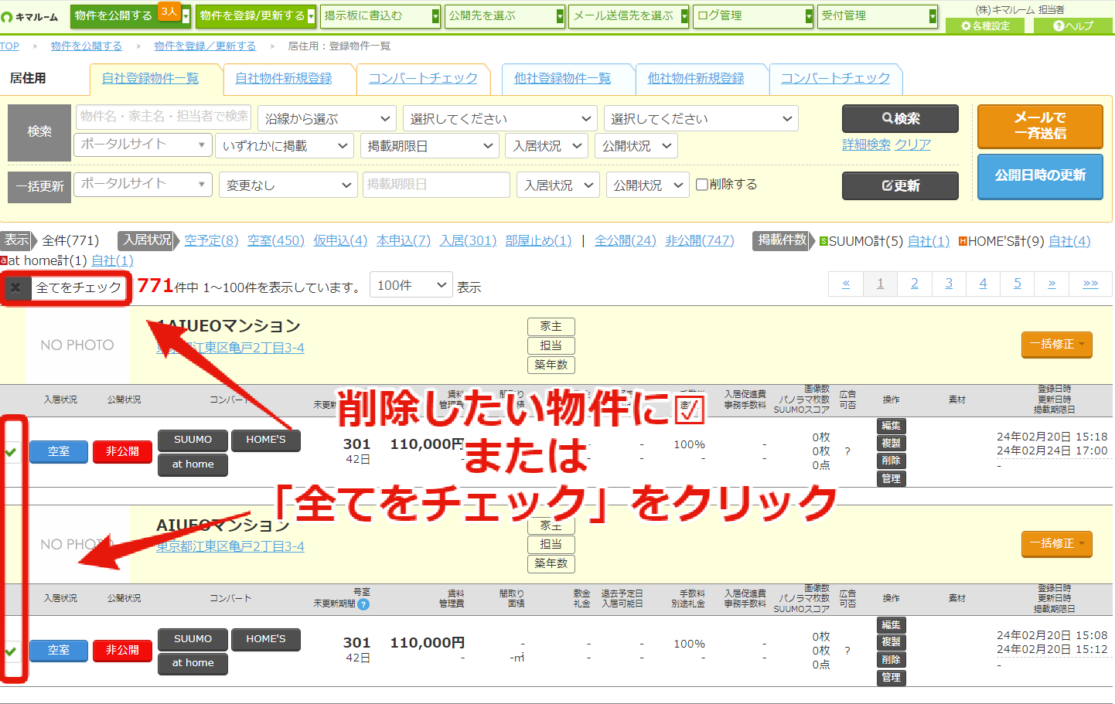Image resolution: width=1115 pixels, height=704 pixels.
Task: Click 複製 in the 15:08 listing row
Action: (x=891, y=642)
